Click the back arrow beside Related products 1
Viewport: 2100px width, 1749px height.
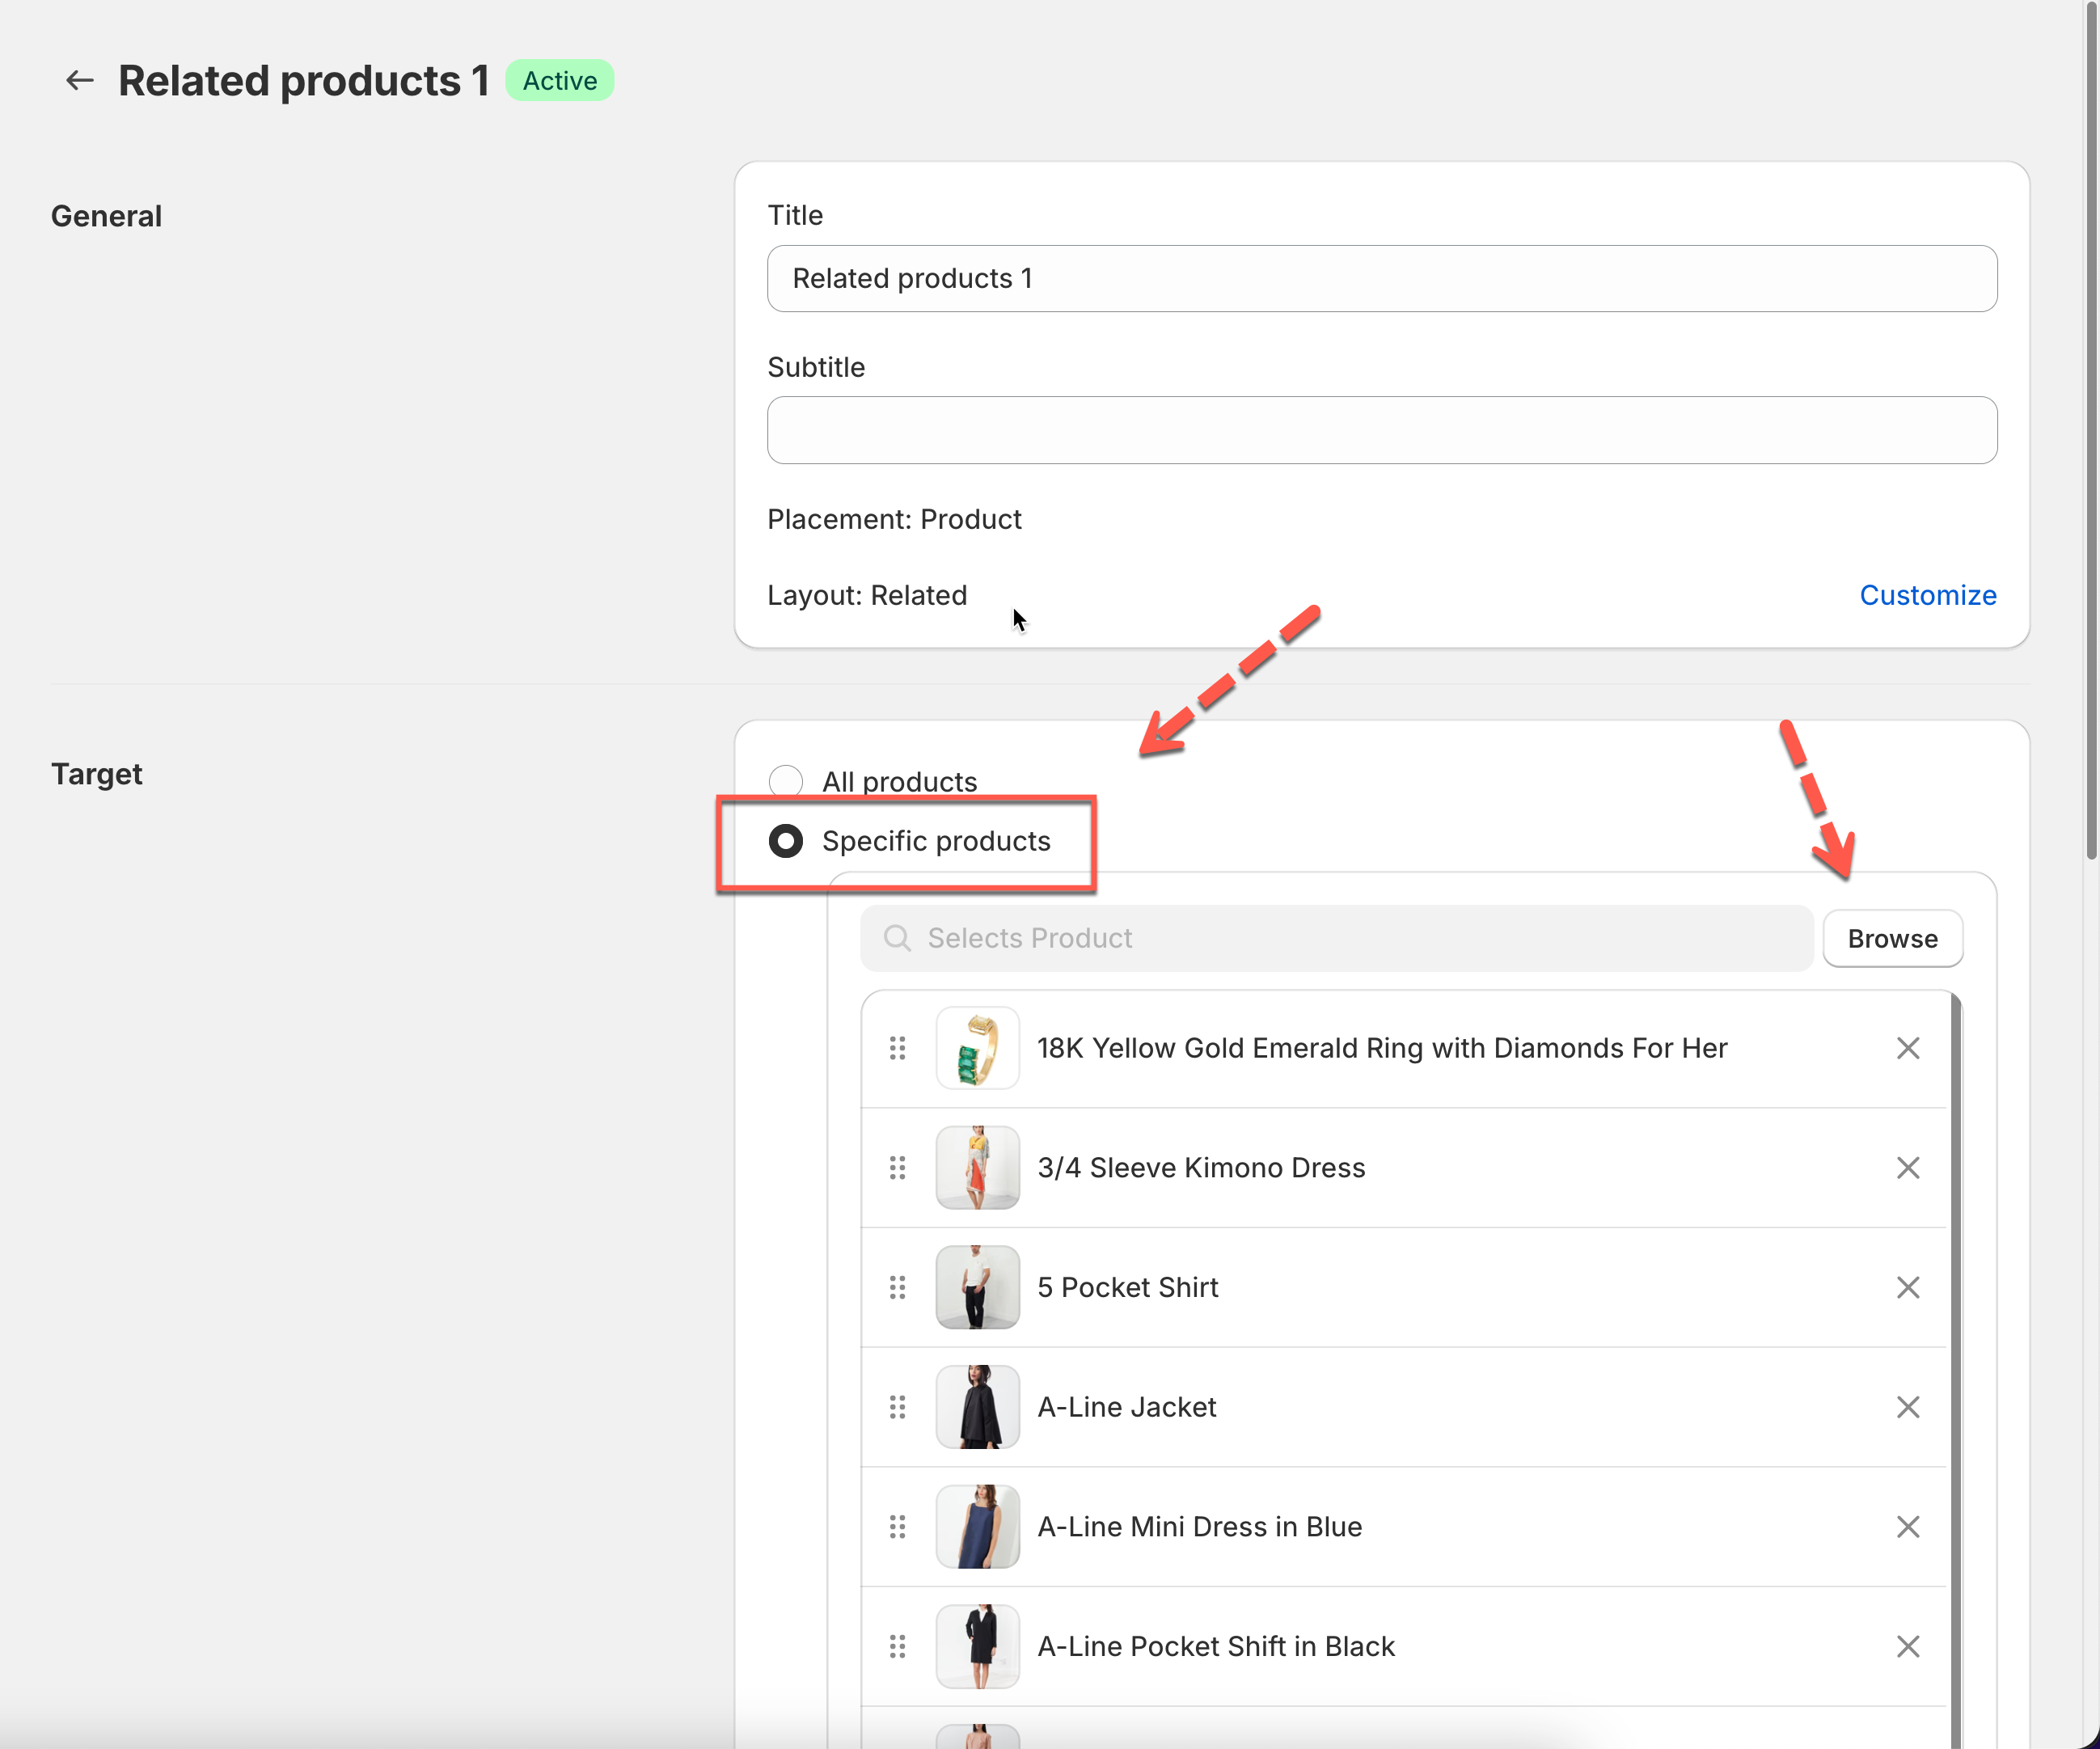coord(79,81)
